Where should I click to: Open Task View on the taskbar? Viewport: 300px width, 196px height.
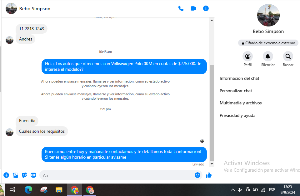(12, 190)
